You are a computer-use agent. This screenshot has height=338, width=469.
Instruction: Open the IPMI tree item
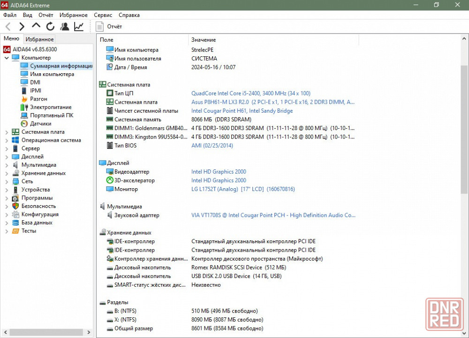[x=36, y=91]
